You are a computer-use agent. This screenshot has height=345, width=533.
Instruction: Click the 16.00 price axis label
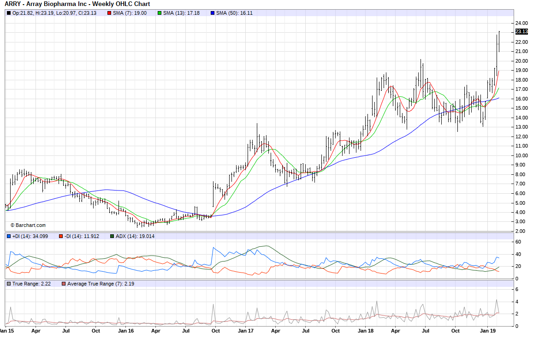coord(521,99)
